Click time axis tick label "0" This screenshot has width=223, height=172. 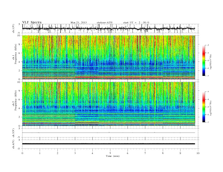point(22,153)
